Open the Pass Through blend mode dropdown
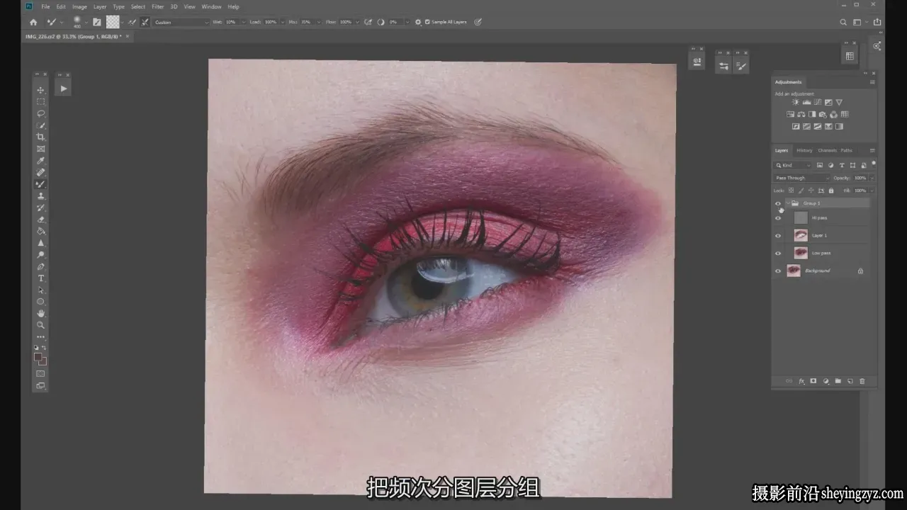The image size is (907, 510). [801, 178]
